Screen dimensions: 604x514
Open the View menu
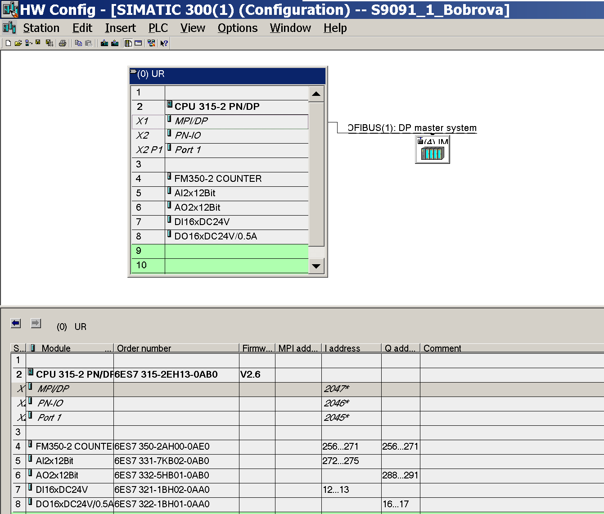[193, 28]
